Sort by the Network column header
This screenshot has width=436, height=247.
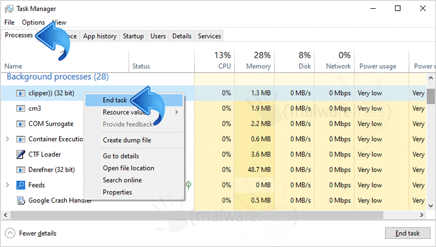coord(334,61)
